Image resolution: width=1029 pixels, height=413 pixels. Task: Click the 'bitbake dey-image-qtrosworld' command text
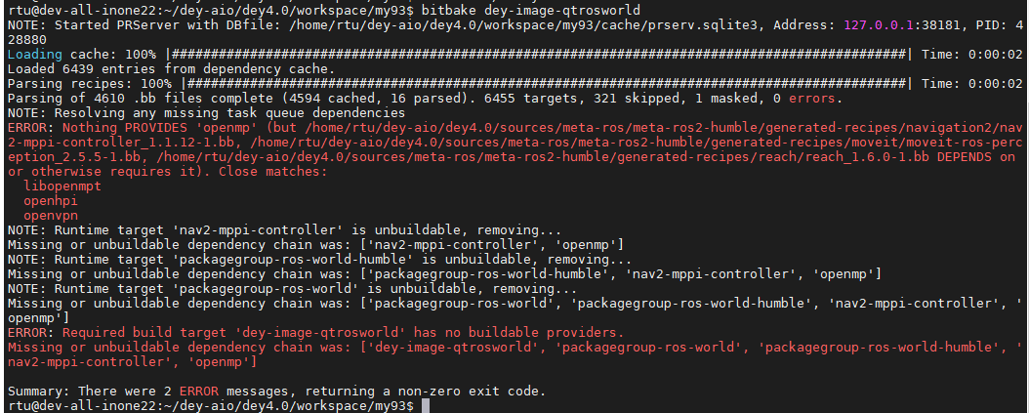click(531, 11)
